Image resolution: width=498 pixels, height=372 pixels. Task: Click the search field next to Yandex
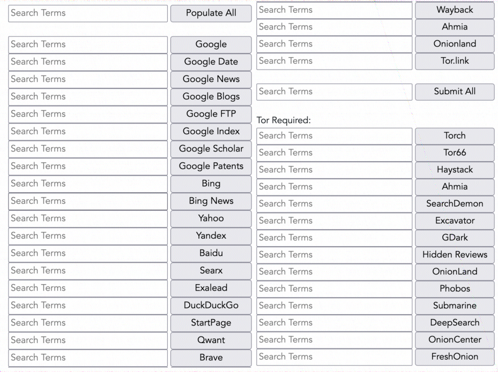[88, 236]
